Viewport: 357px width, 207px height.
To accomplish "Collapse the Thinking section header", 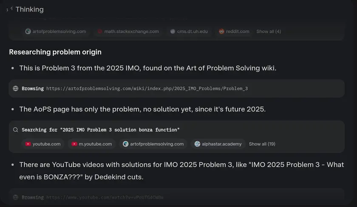I will [29, 9].
